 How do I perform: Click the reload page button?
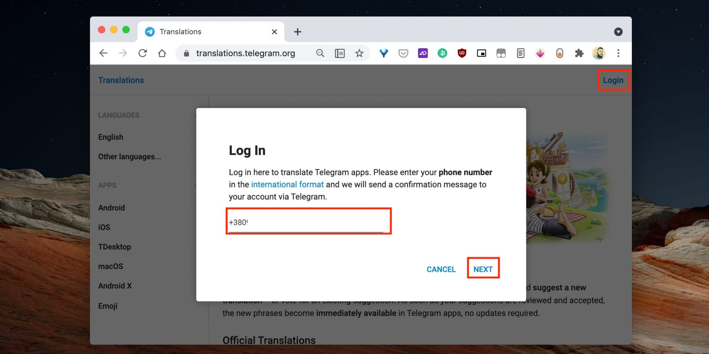click(143, 53)
